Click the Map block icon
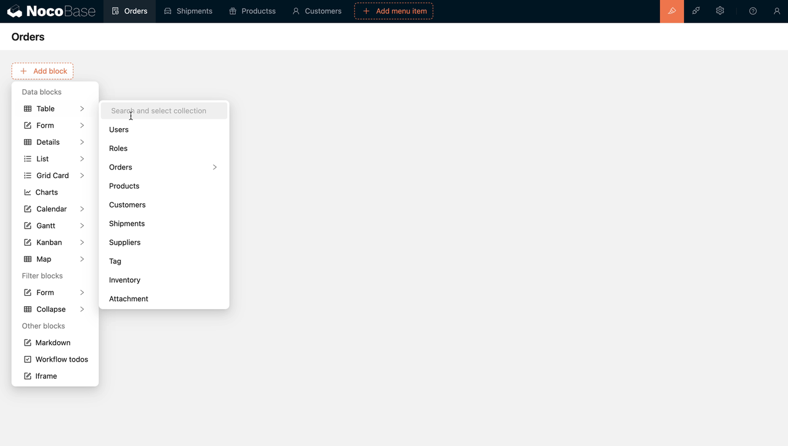This screenshot has height=446, width=788. (28, 259)
